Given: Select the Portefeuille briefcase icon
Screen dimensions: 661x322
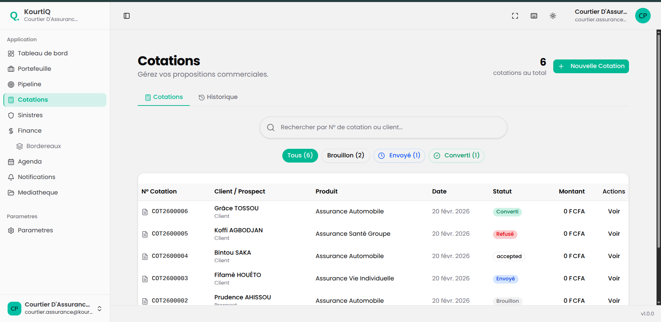Looking at the screenshot, I should coord(11,69).
